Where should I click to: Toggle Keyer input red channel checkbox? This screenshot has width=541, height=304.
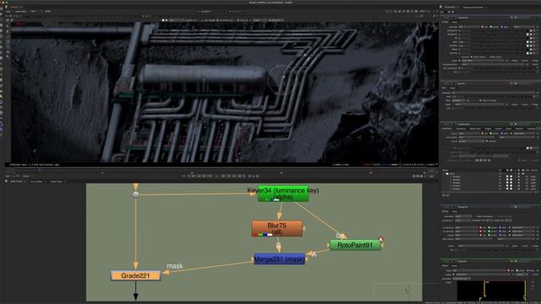coord(509,271)
